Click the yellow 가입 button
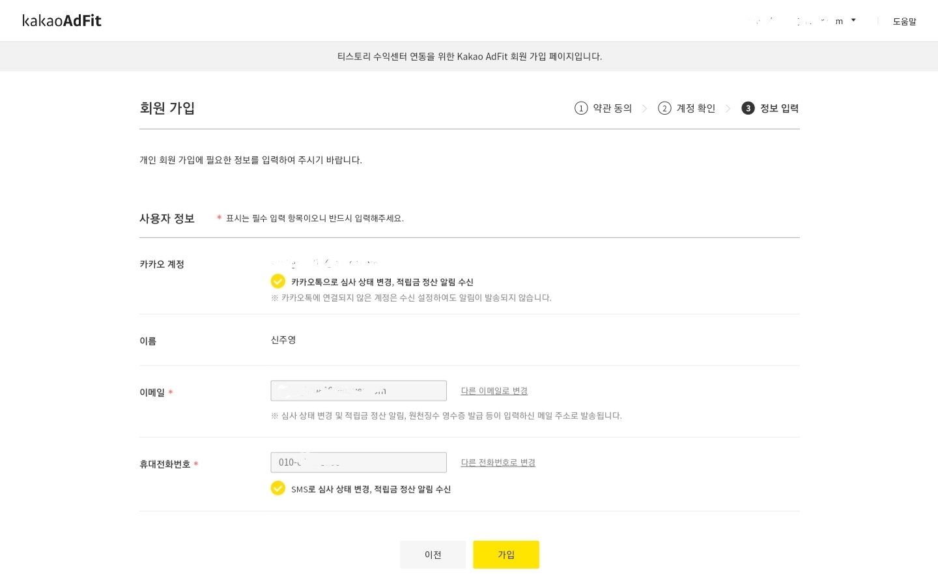This screenshot has width=938, height=585. click(x=506, y=554)
